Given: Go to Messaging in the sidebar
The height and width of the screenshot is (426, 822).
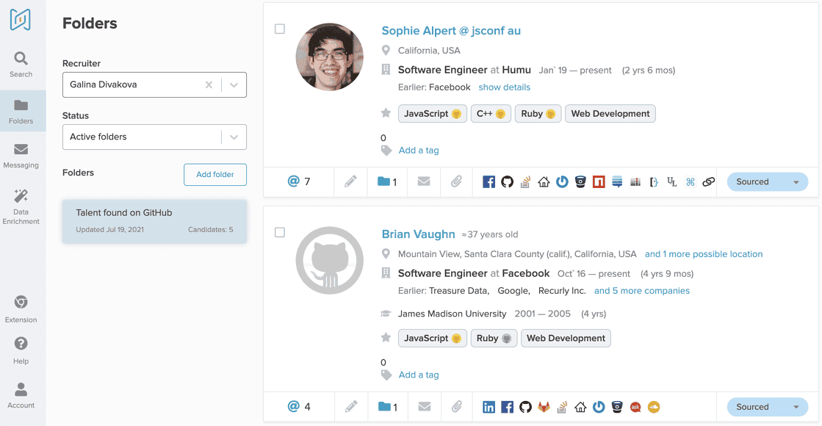Looking at the screenshot, I should point(21,156).
